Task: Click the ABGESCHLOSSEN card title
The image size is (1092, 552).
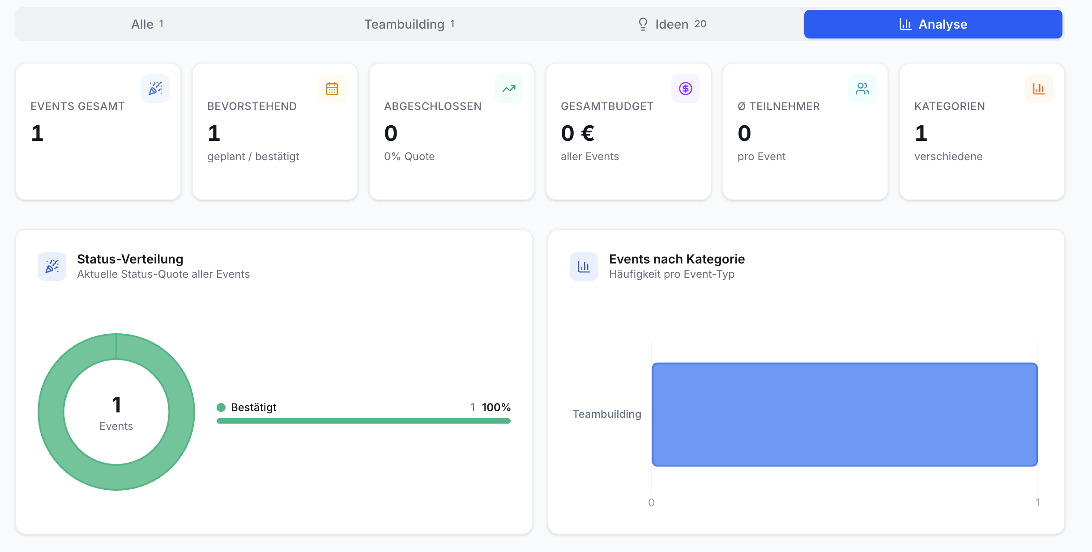Action: tap(433, 106)
